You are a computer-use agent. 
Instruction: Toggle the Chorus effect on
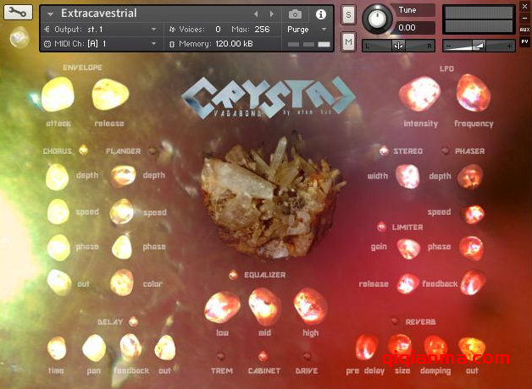[x=83, y=151]
